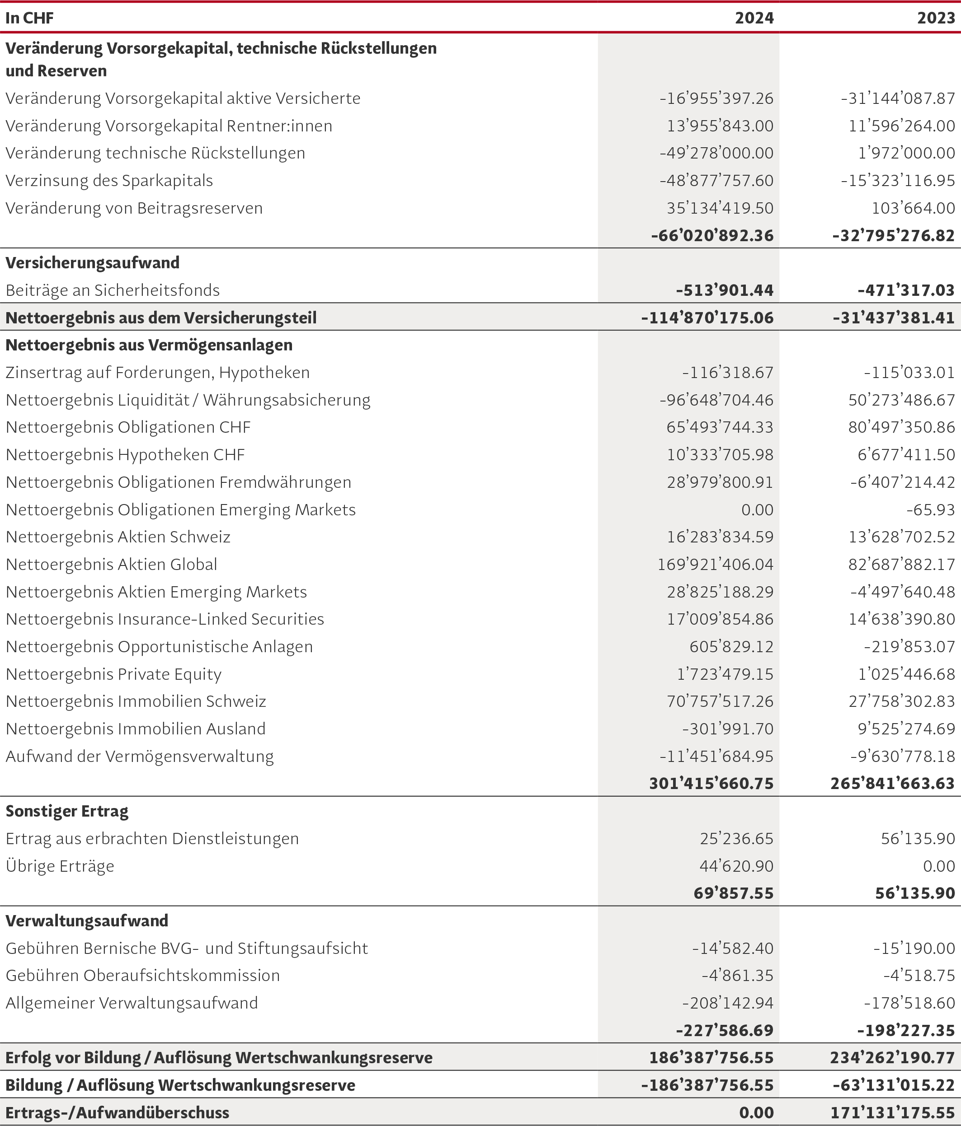The image size is (961, 1126).
Task: Select the 'Beiträge an Sicherheitsfonds' row label
Action: tap(113, 290)
